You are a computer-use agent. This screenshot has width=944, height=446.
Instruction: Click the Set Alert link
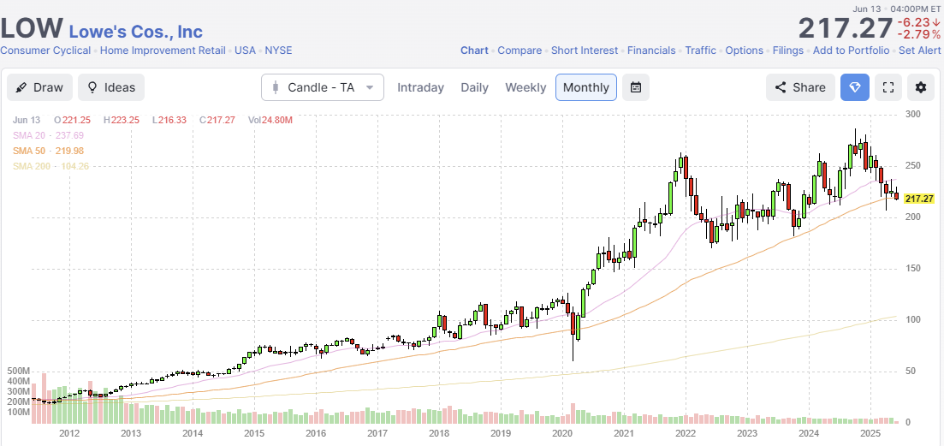tap(920, 51)
